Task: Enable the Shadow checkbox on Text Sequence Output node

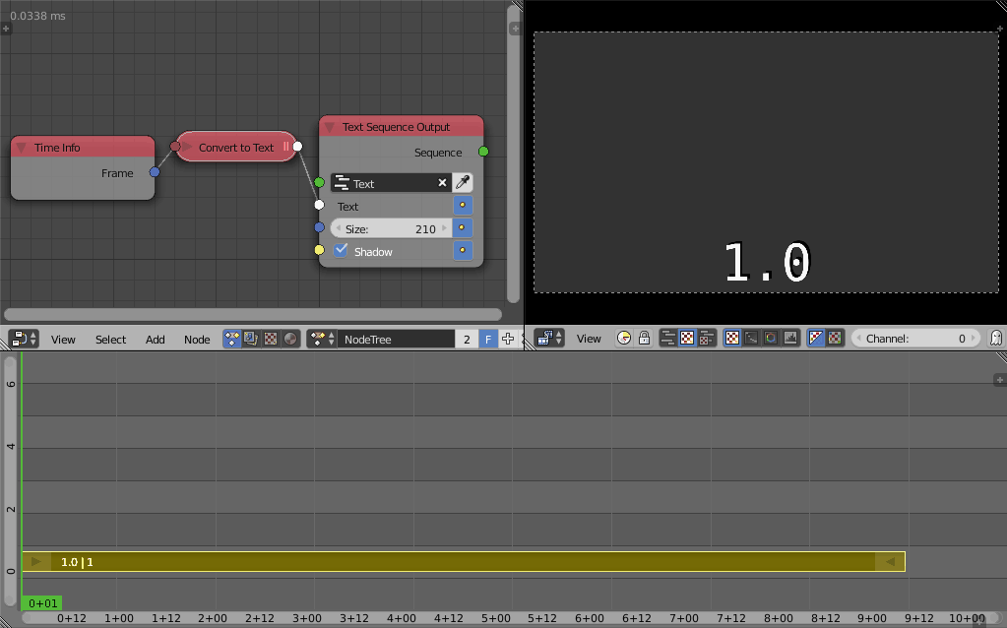Action: click(340, 251)
